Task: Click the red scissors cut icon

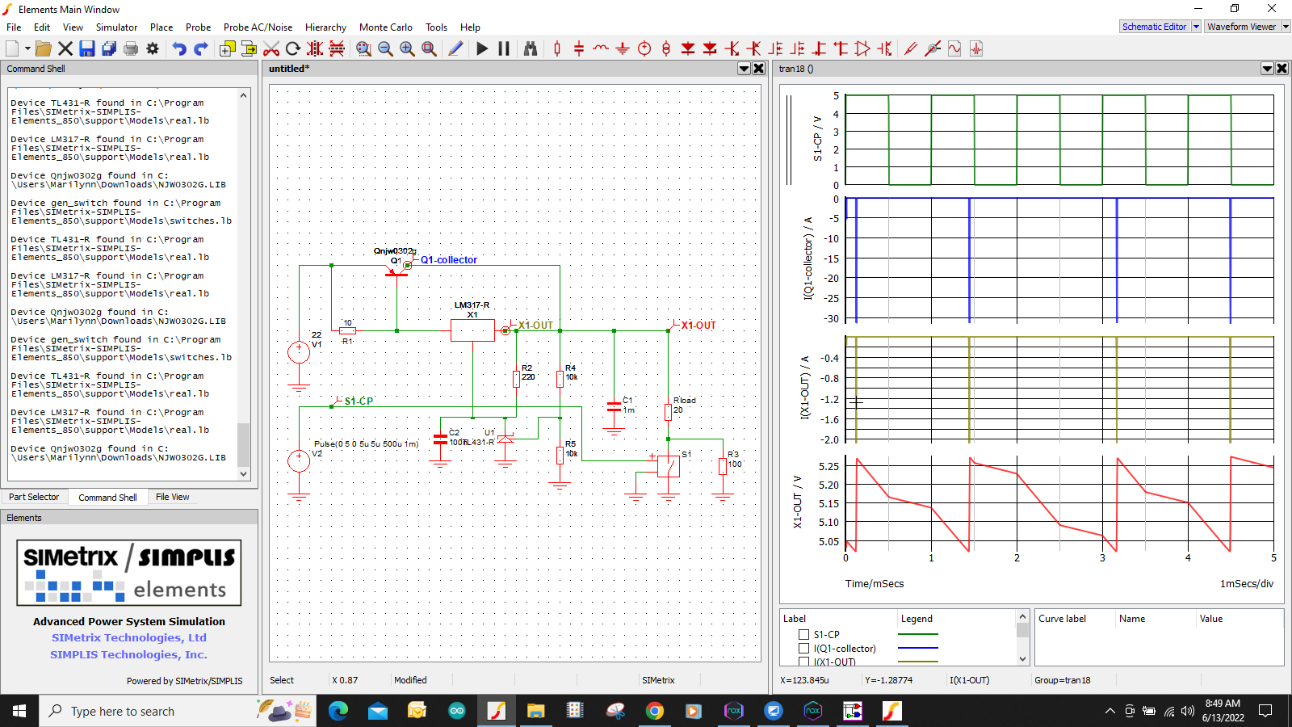Action: click(271, 48)
